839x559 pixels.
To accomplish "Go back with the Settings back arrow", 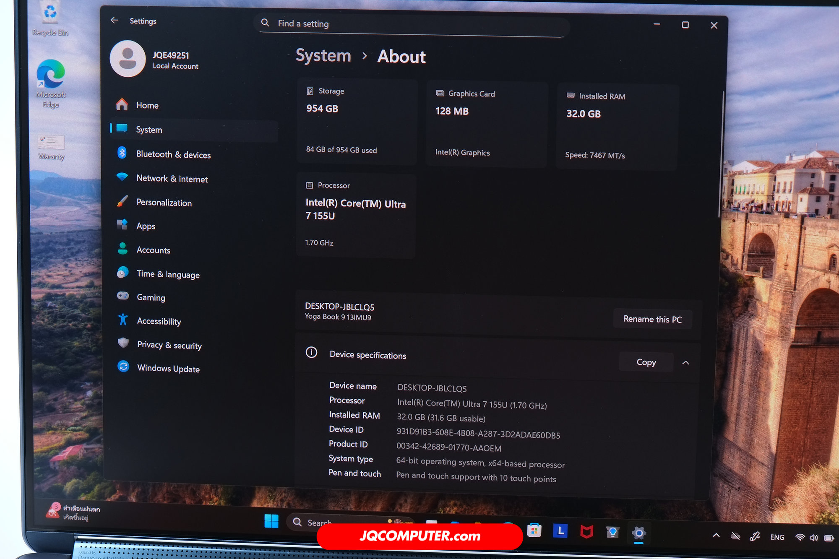I will point(114,20).
